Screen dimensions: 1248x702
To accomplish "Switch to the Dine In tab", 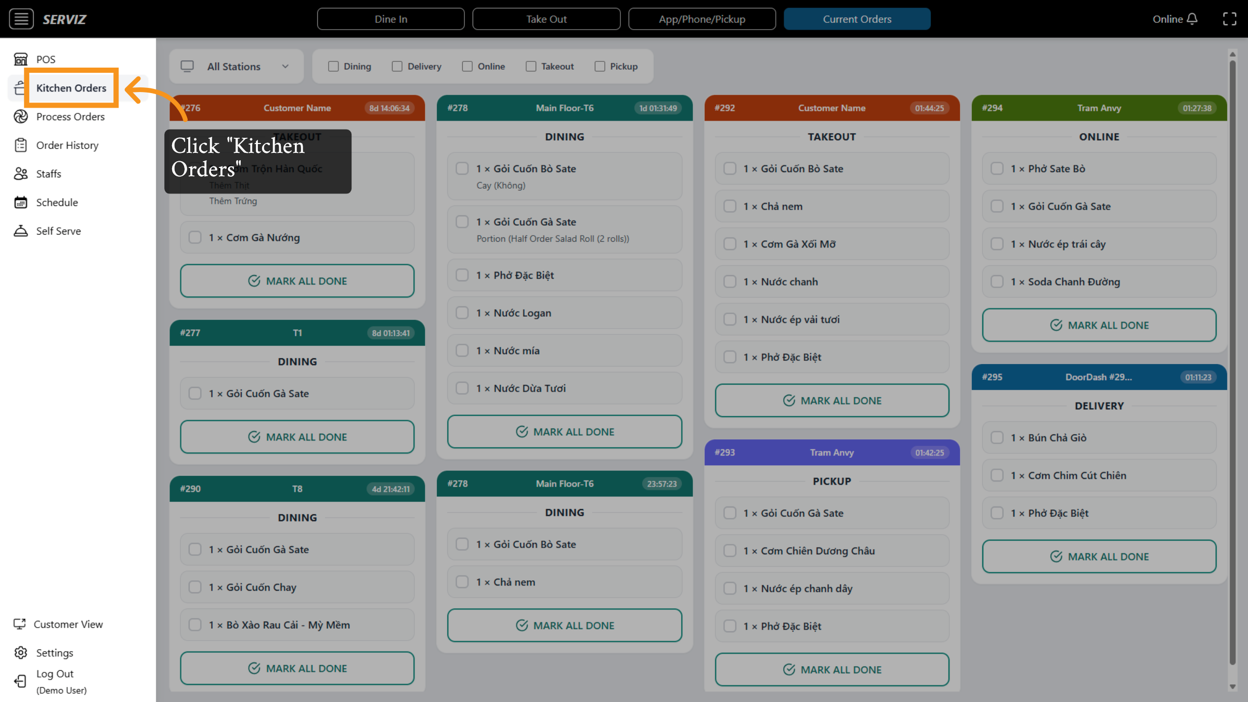I will [391, 19].
